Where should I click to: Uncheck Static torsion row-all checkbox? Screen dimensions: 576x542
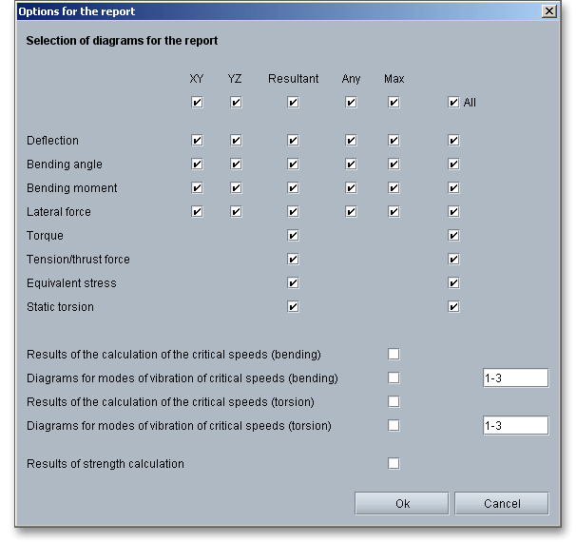pyautogui.click(x=453, y=307)
